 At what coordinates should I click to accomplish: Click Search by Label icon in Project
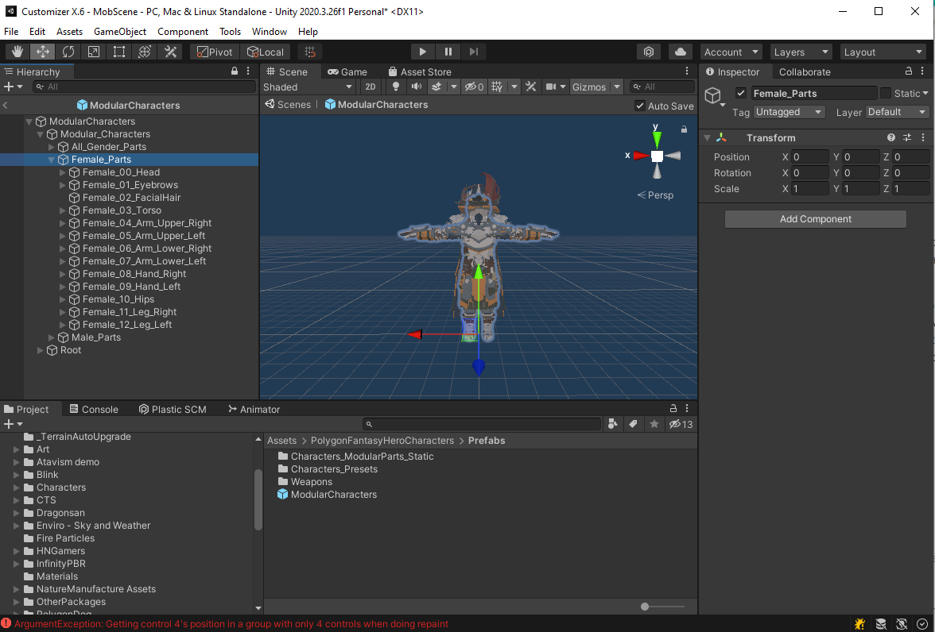click(633, 424)
